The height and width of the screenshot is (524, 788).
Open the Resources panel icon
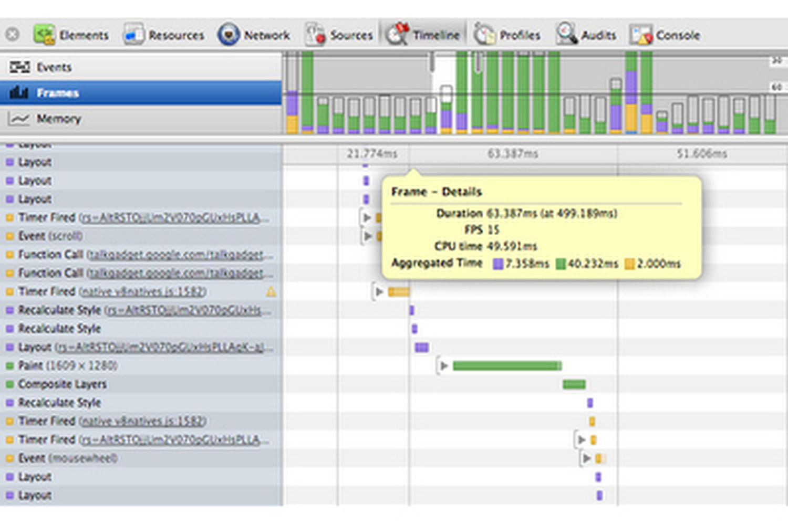point(133,35)
